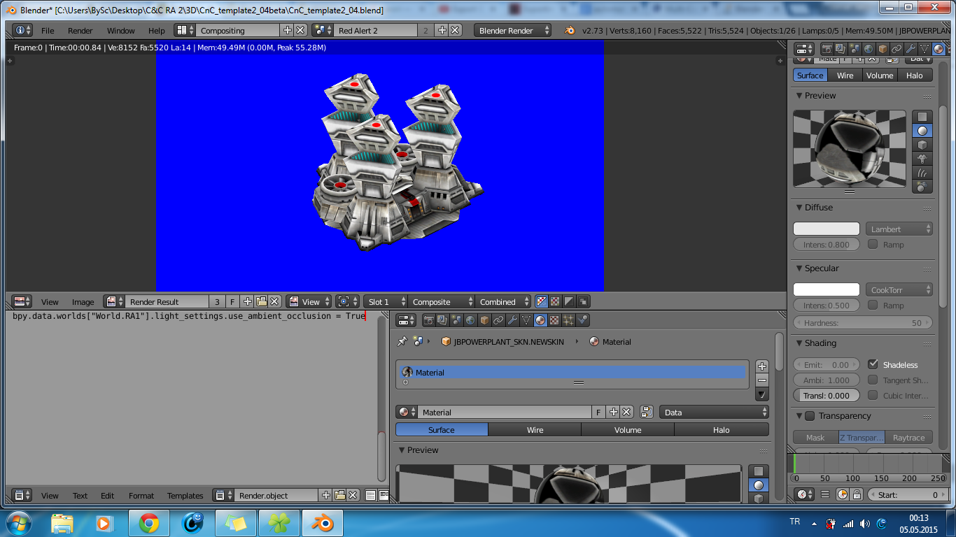Viewport: 956px width, 537px height.
Task: Enable Tangent Shading checkbox
Action: click(873, 380)
